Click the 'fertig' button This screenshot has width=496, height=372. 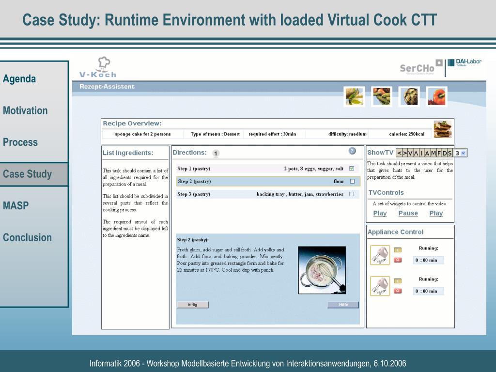coord(193,305)
